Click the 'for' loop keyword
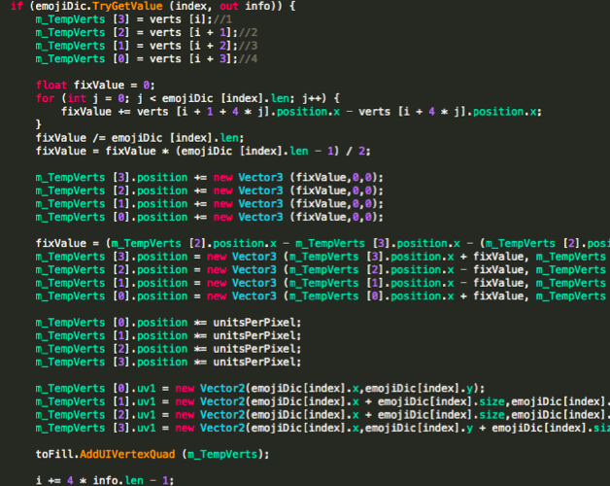Image resolution: width=610 pixels, height=486 pixels. (45, 99)
